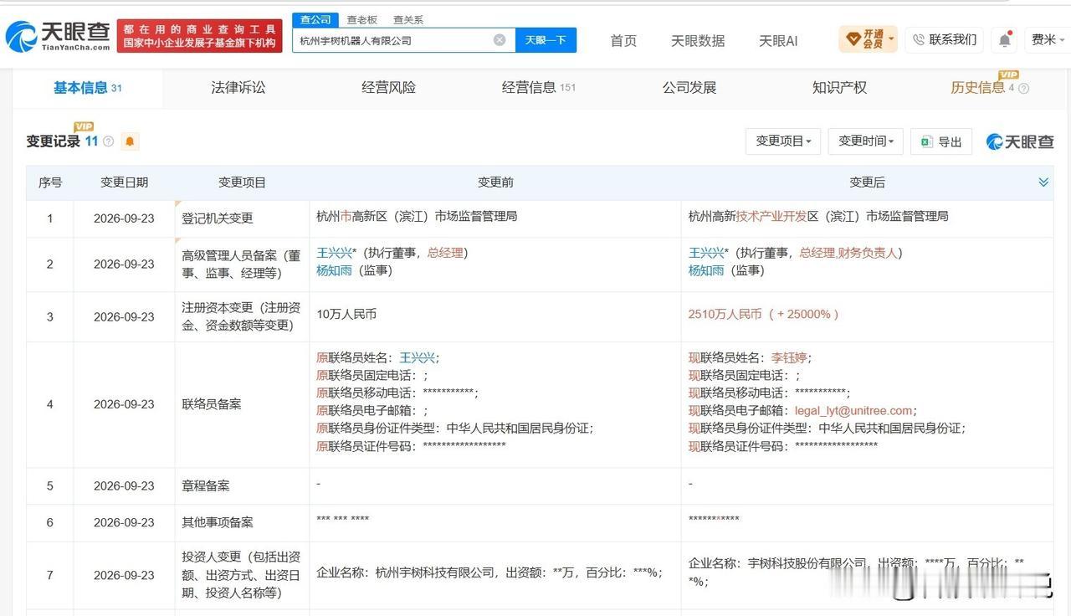Click 变更后 column header
This screenshot has width=1071, height=616.
[867, 182]
